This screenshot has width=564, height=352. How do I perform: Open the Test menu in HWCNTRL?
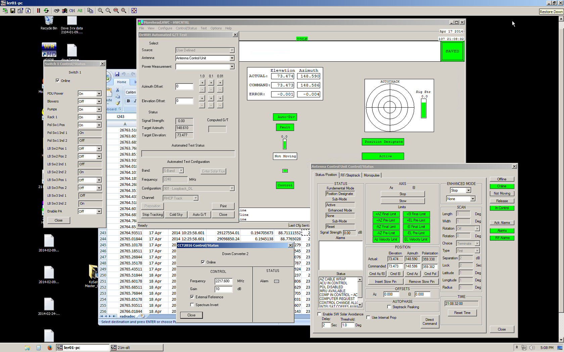[204, 28]
